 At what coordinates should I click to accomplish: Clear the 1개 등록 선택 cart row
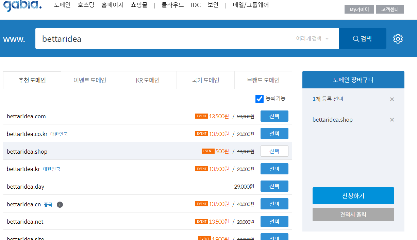[392, 99]
